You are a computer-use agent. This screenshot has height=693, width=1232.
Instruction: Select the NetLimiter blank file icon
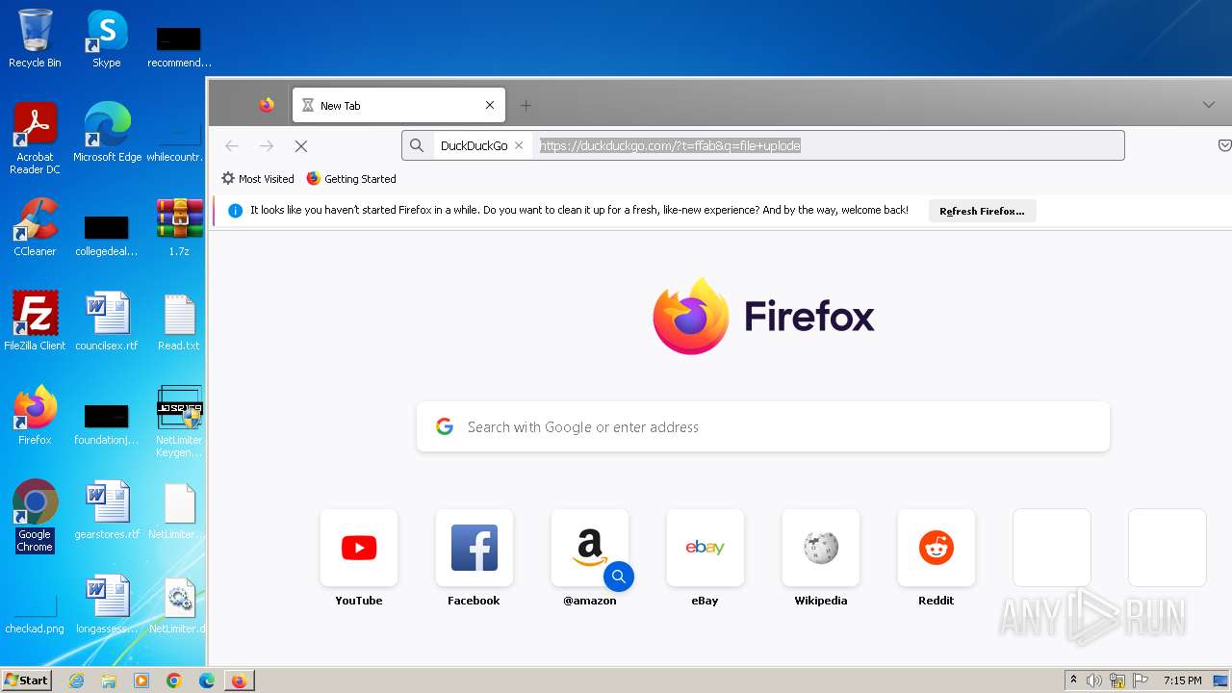[x=179, y=510]
